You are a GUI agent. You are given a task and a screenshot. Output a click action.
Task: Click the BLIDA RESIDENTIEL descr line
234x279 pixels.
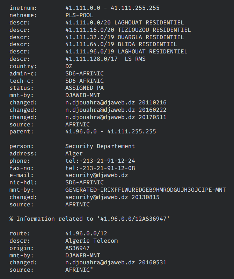pos(121,44)
